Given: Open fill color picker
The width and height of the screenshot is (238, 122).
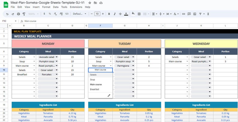Looking at the screenshot, I should tap(133, 14).
